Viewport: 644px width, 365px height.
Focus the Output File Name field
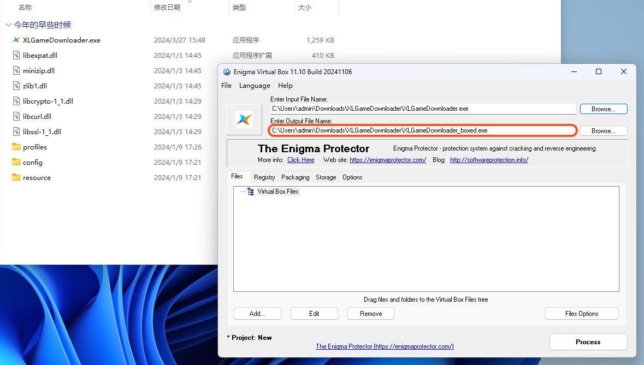(423, 130)
